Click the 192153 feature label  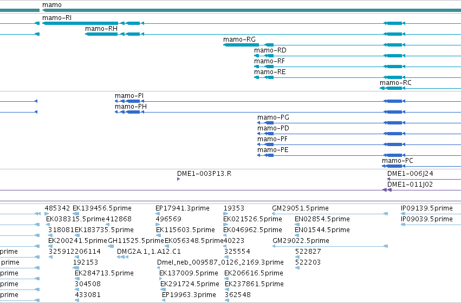tap(86, 263)
